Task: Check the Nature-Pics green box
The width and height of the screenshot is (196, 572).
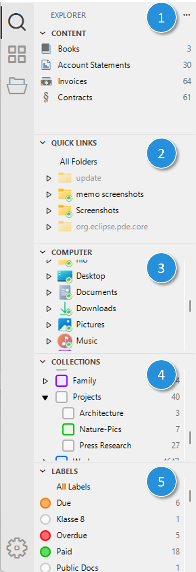Action: (x=68, y=429)
